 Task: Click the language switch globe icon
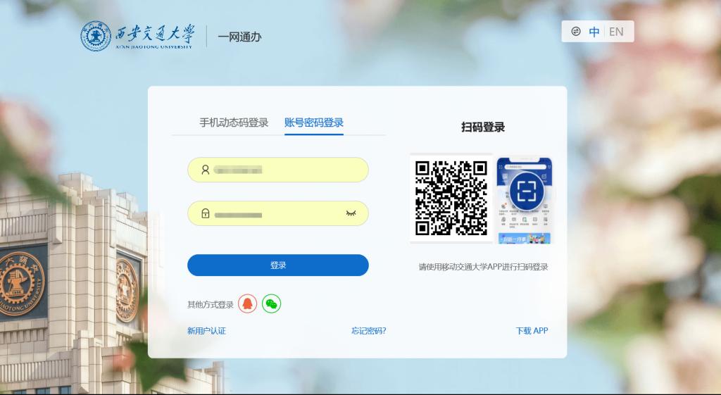[x=576, y=32]
